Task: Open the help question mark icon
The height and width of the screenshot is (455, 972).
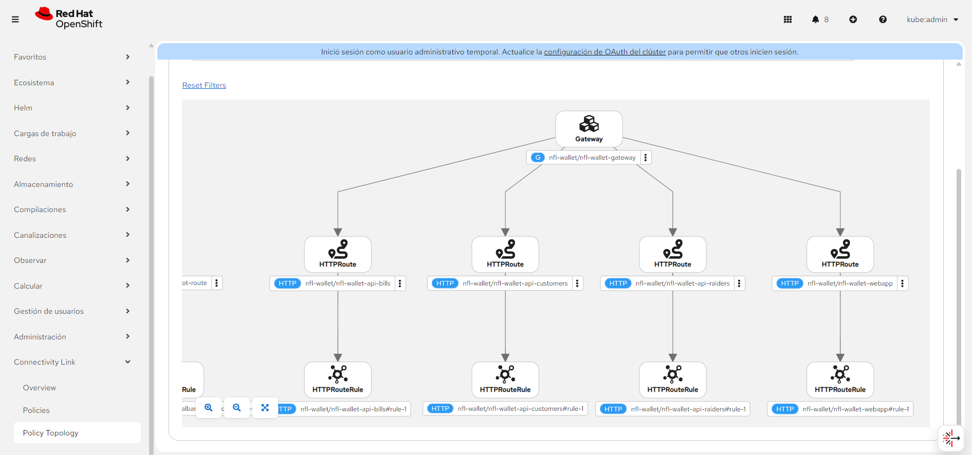Action: 883,20
